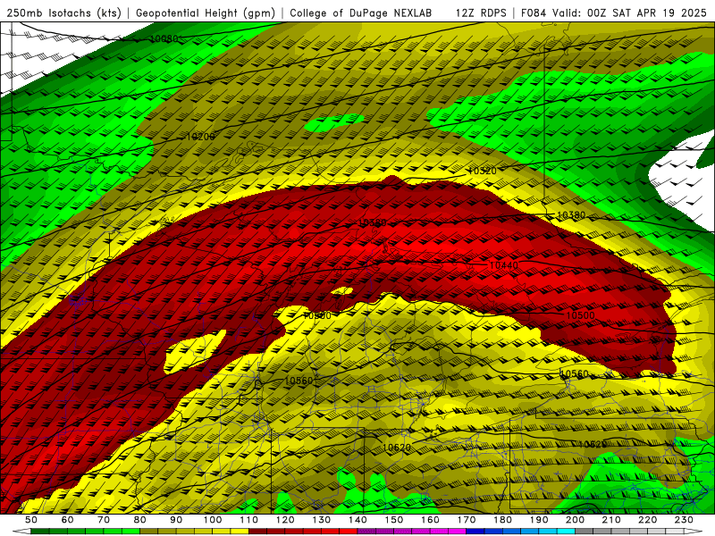715x536 pixels.
Task: Select the 160 knots scale label
Action: (x=430, y=520)
